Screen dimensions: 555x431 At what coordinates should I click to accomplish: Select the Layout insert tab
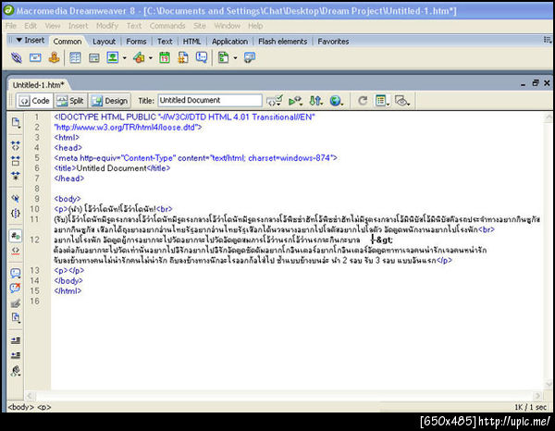(104, 42)
